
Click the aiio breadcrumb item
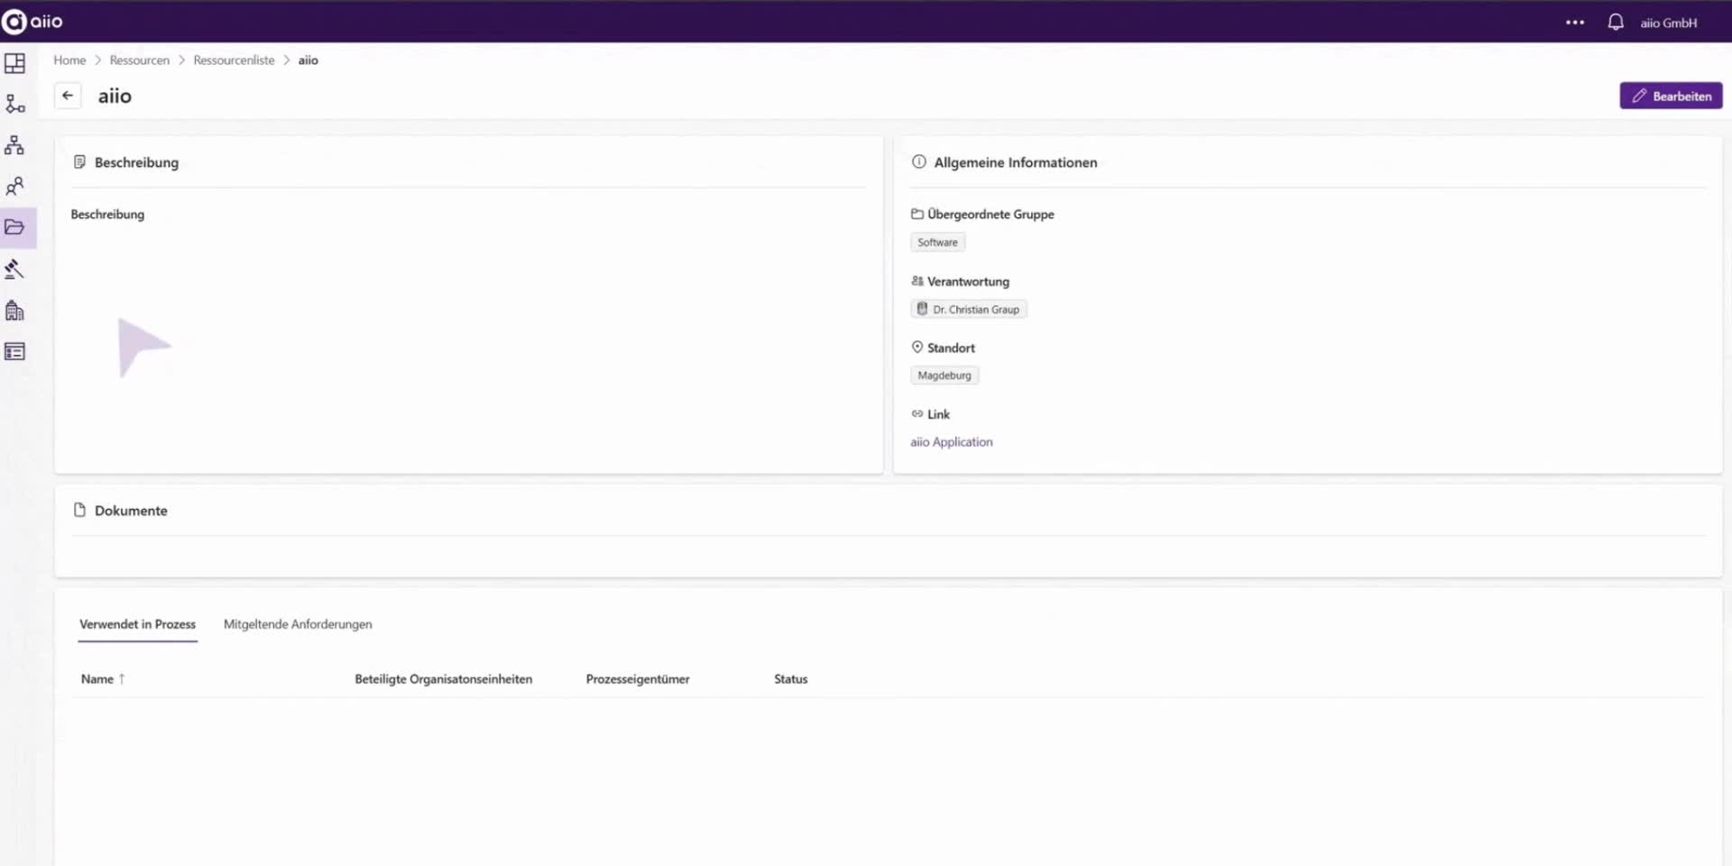[x=309, y=60]
